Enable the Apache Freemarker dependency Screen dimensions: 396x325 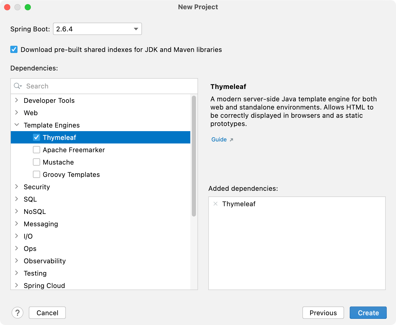[x=37, y=150]
